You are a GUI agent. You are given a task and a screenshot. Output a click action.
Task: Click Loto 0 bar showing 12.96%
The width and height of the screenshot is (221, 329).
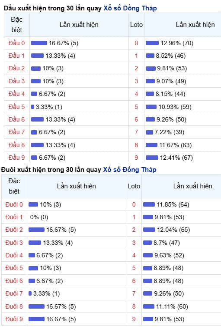[x=152, y=43]
